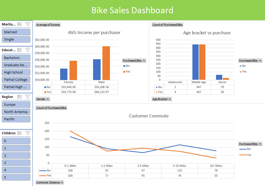Clear the filter on the Region slicer
The width and height of the screenshot is (265, 186).
point(27,97)
